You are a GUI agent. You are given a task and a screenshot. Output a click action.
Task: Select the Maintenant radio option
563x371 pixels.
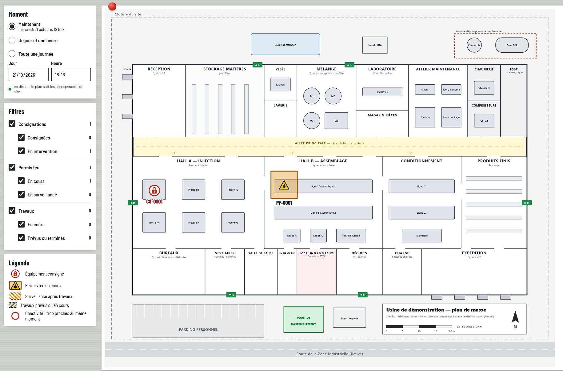12,26
